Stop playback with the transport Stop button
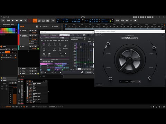 coord(17,21)
